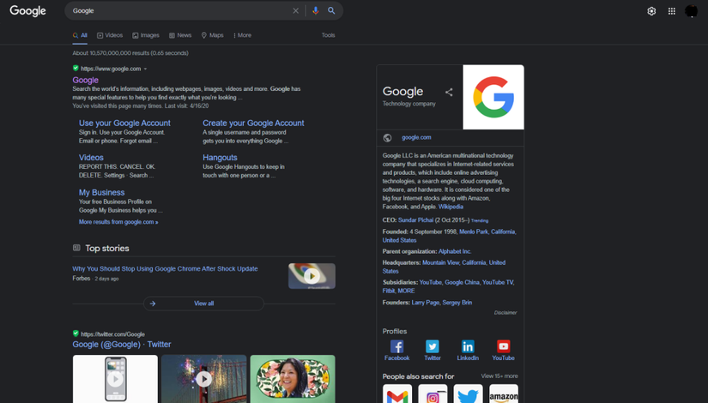Click the Disclaimer text in knowledge panel
Viewport: 708px width, 403px height.
505,312
